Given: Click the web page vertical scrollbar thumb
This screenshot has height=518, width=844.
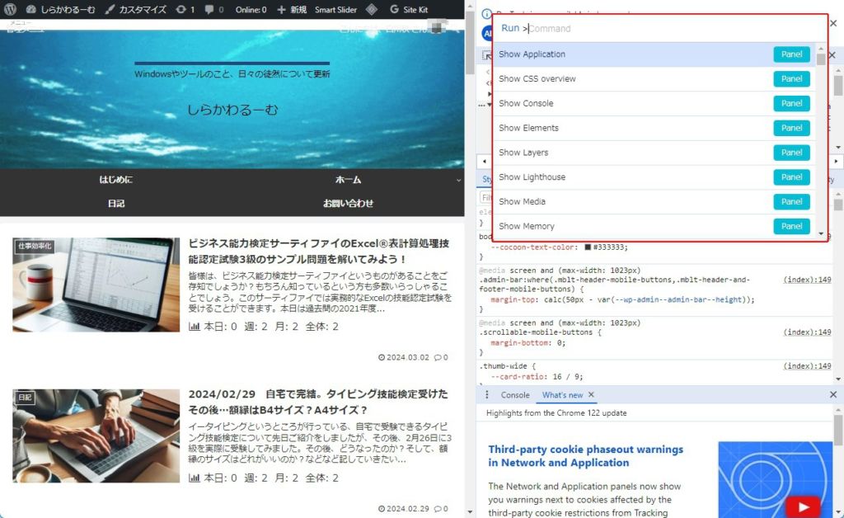Looking at the screenshot, I should coord(470,43).
